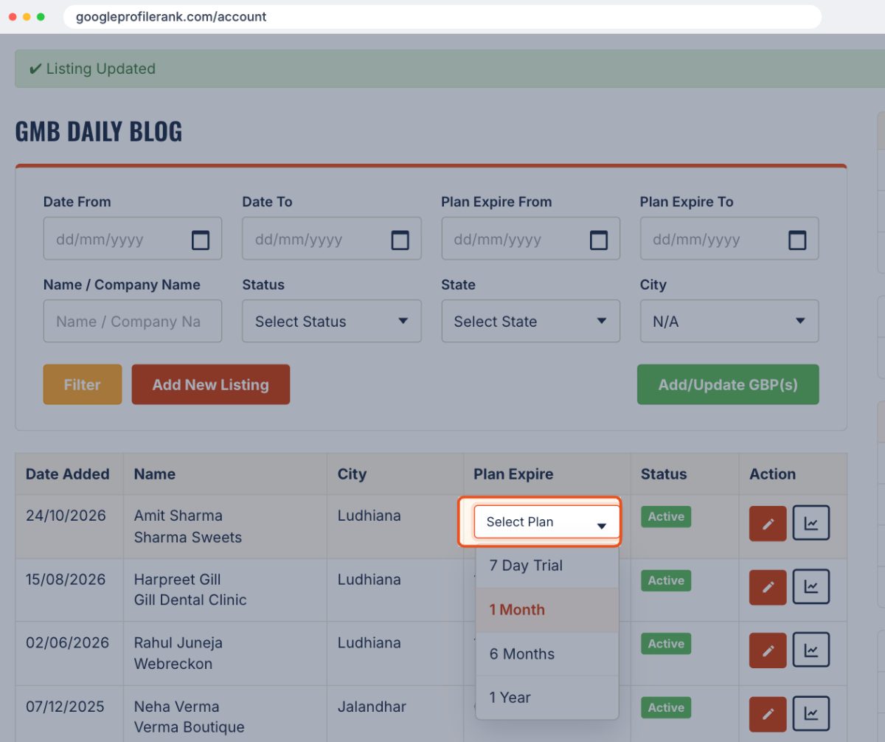885x742 pixels.
Task: Edit the Amit Sharma listing
Action: (x=768, y=524)
